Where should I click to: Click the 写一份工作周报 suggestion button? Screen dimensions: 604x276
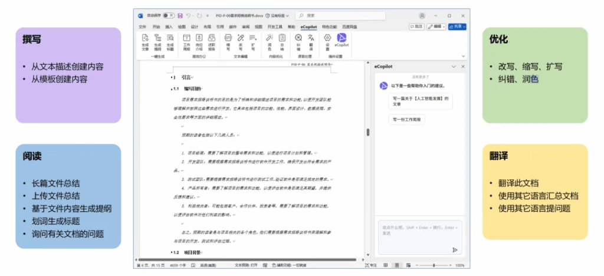point(406,119)
